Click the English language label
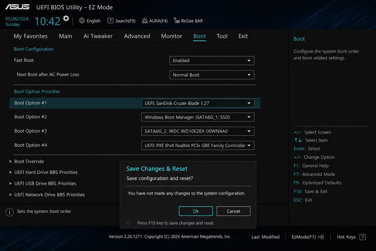This screenshot has height=251, width=376. 94,21
